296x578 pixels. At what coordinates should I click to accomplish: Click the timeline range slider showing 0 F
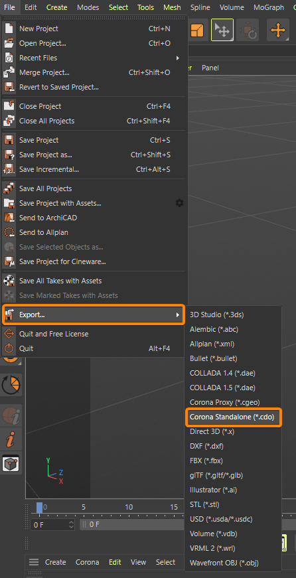[132, 524]
